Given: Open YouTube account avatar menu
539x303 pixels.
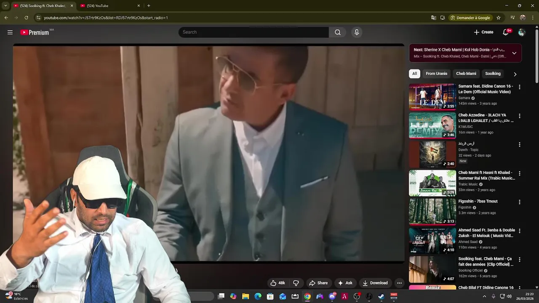Looking at the screenshot, I should (x=522, y=32).
